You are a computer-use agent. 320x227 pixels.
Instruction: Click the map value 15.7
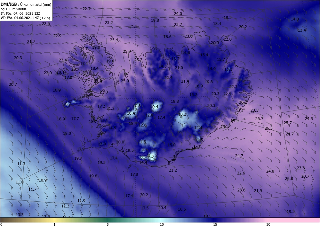[220, 60]
